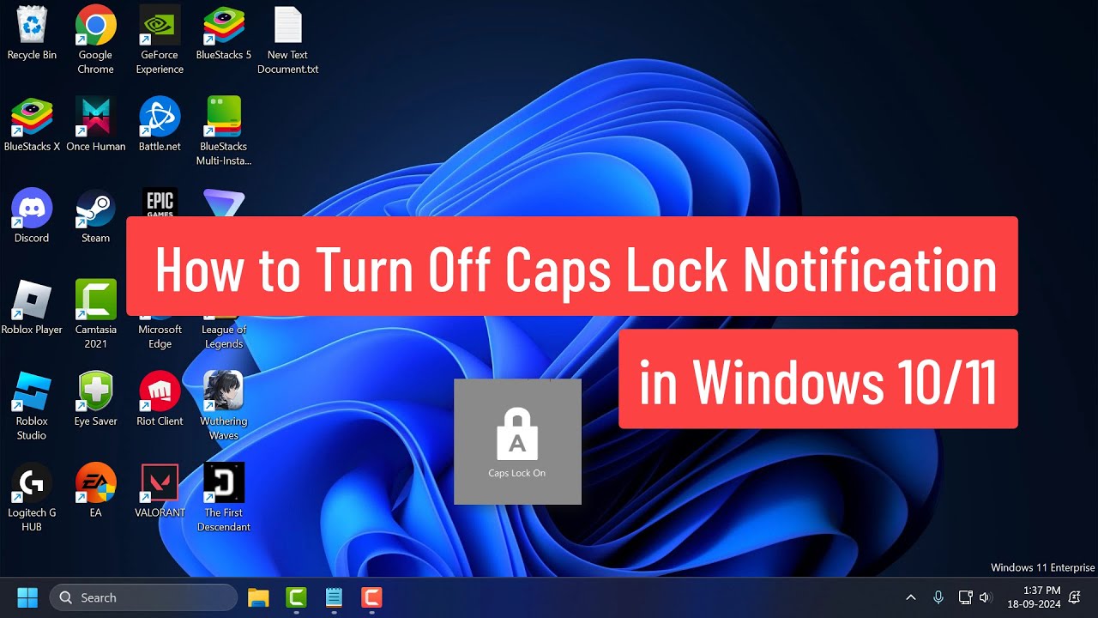Open network settings from the tray
Viewport: 1098px width, 618px height.
(x=965, y=597)
